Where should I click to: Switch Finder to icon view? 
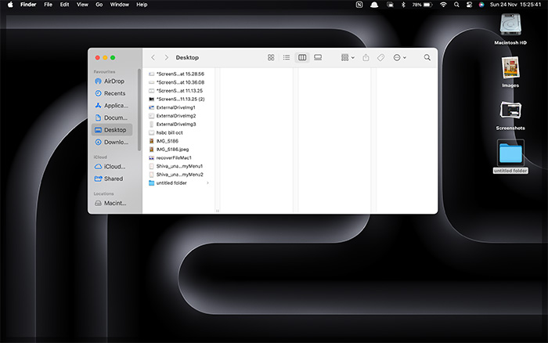[271, 57]
